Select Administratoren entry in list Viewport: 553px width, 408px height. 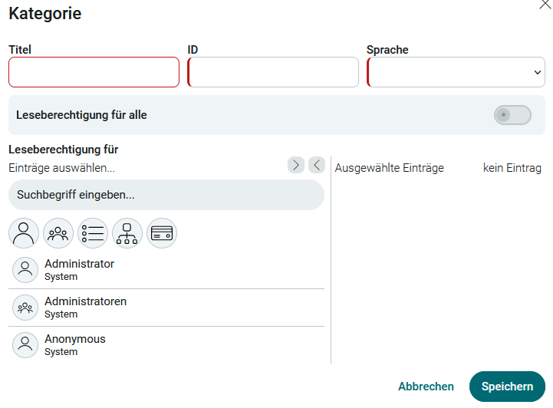[x=166, y=308]
